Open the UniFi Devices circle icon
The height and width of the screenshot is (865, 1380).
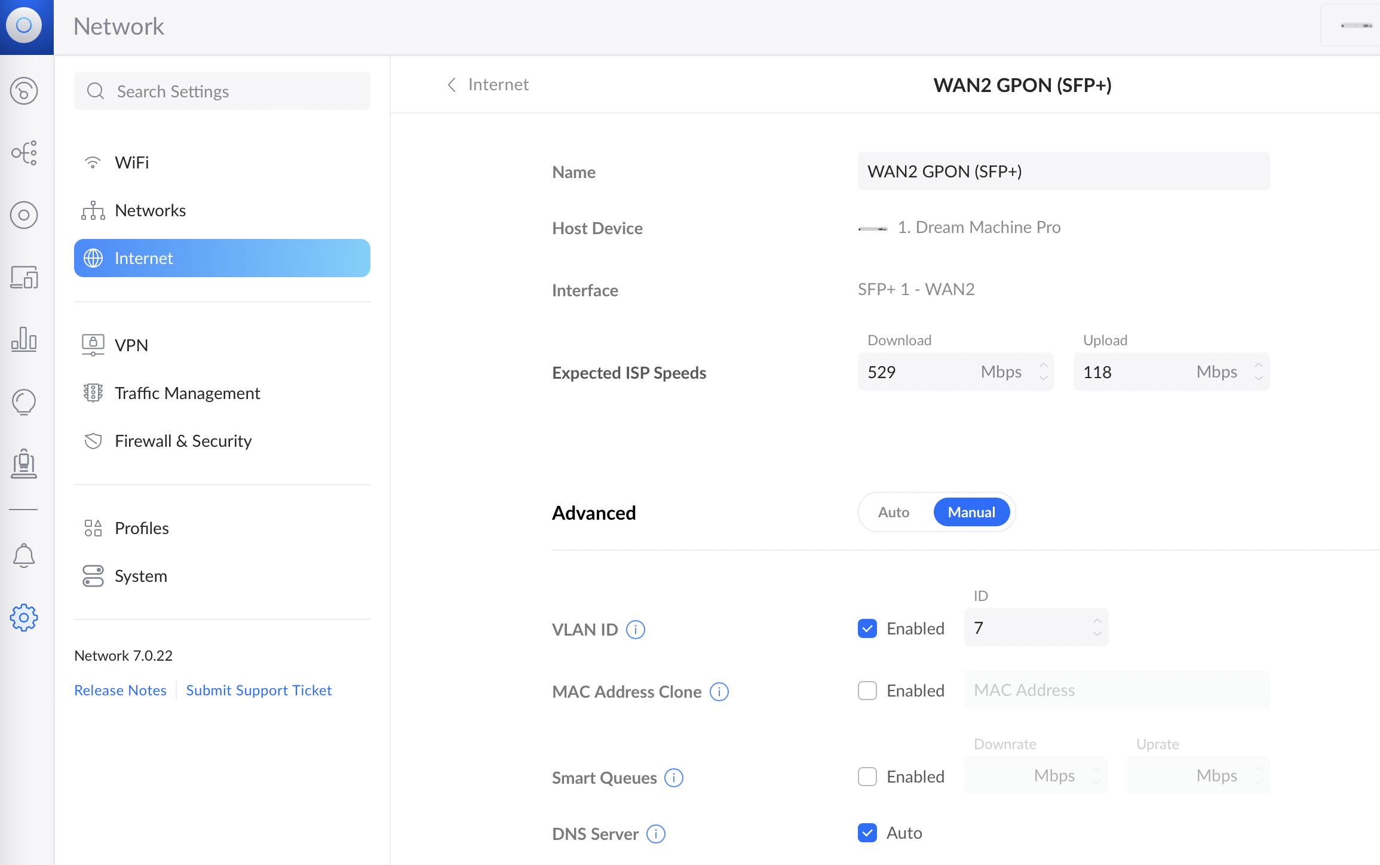coord(24,215)
